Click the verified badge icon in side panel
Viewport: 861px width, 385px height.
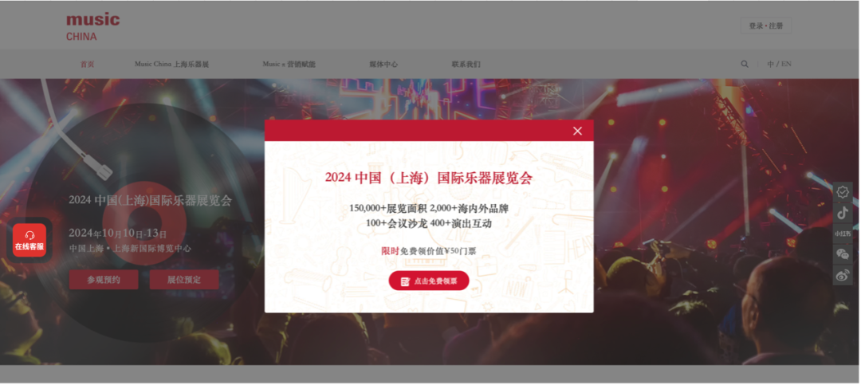[843, 191]
